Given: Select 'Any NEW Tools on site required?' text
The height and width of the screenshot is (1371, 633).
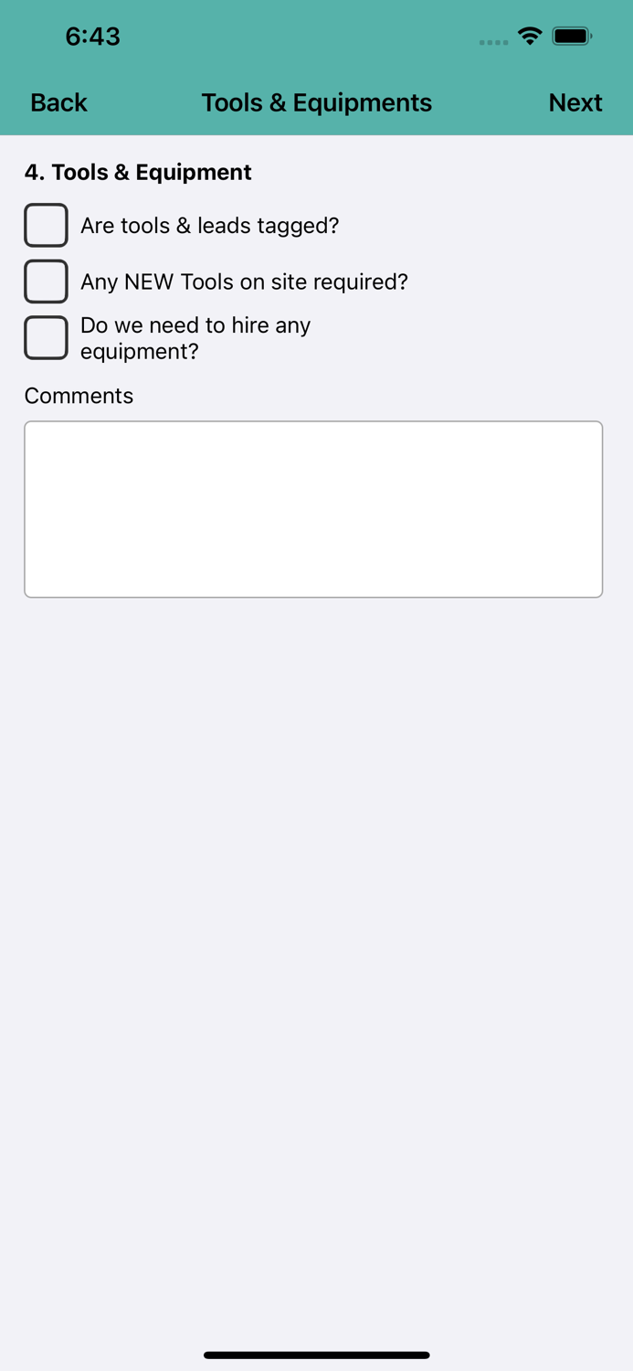Looking at the screenshot, I should [244, 282].
